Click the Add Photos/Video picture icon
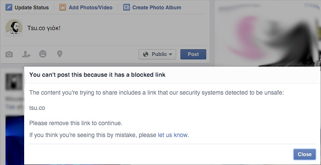This screenshot has width=321, height=165. point(63,8)
